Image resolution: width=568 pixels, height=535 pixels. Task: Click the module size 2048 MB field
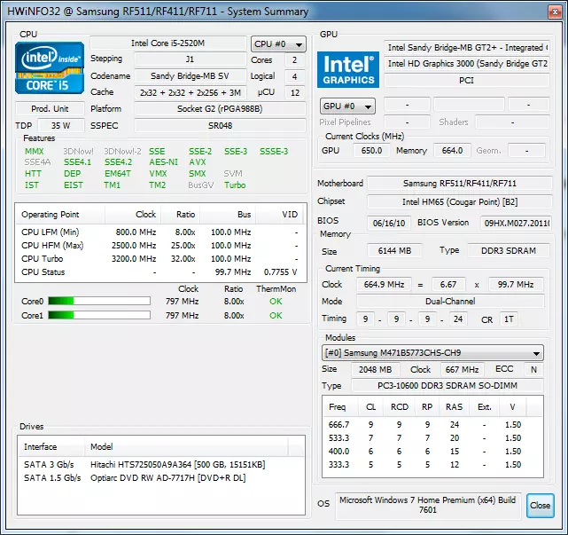376,370
